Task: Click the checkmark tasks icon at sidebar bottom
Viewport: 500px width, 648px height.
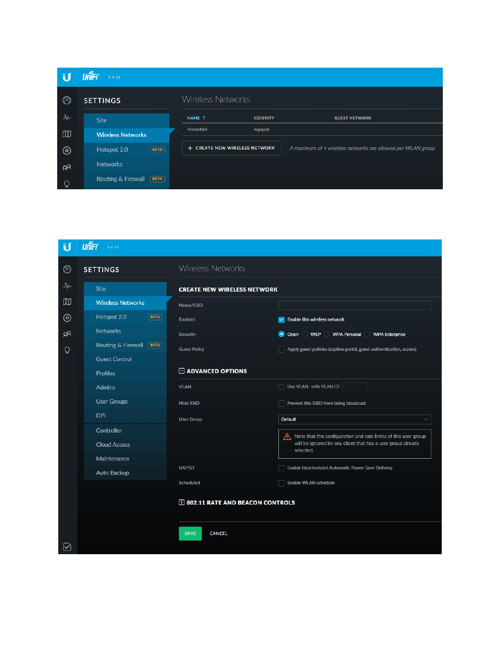Action: pyautogui.click(x=68, y=547)
